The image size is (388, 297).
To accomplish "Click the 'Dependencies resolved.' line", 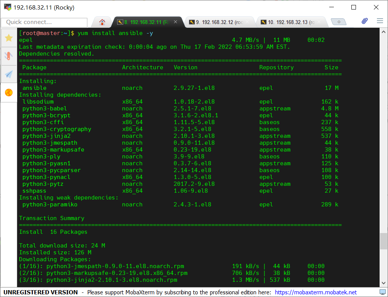I will coord(57,54).
